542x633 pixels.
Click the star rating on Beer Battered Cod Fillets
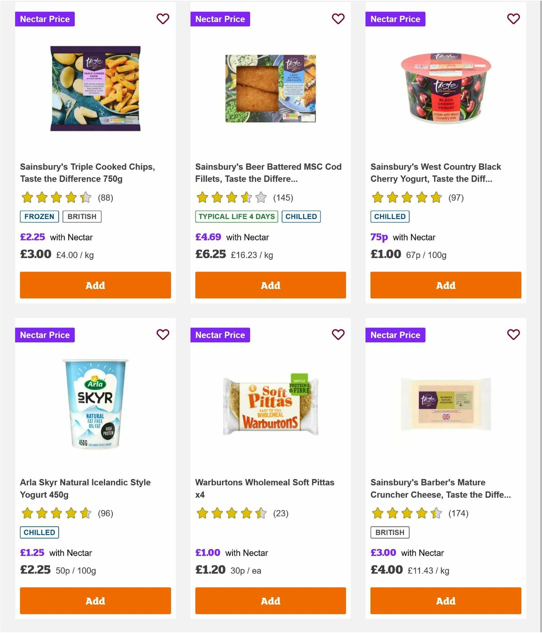[x=231, y=197]
